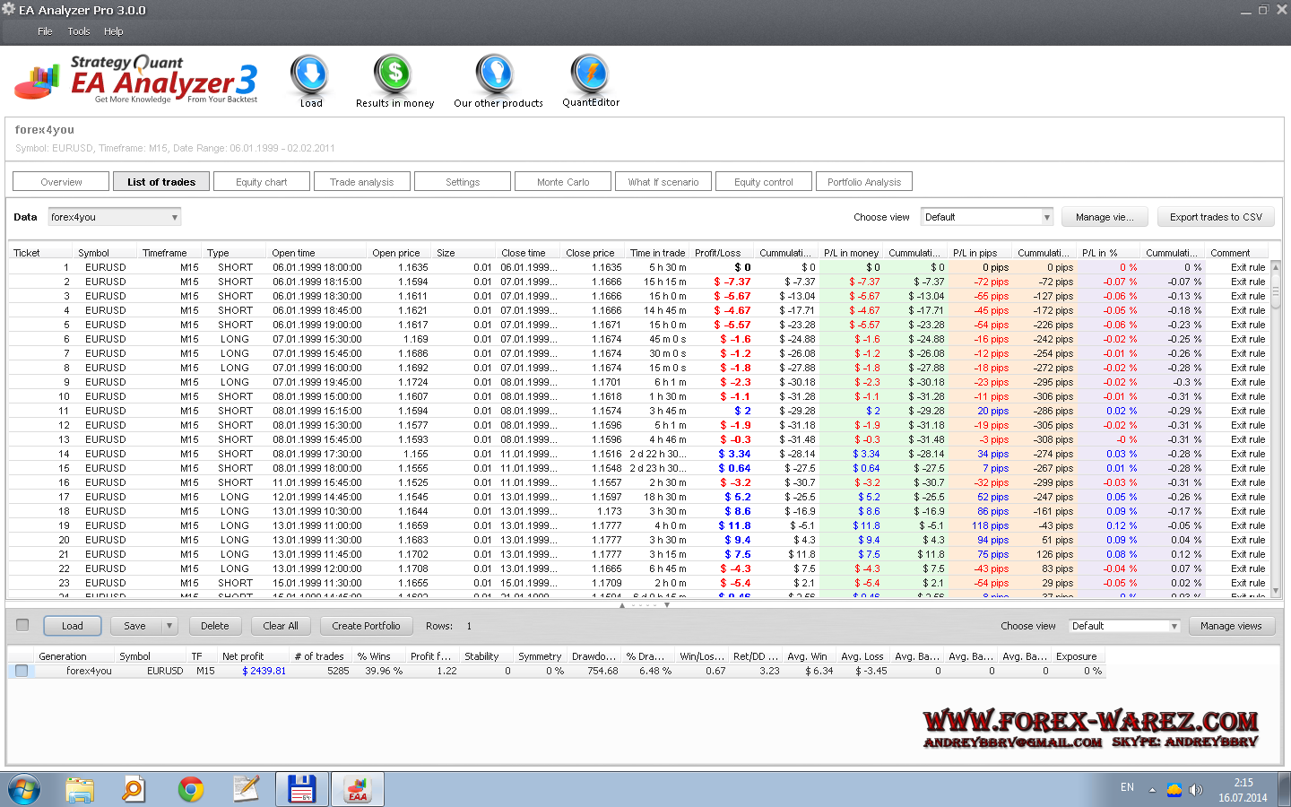This screenshot has width=1291, height=807.
Task: Click the Load toolbar icon
Action: pos(310,75)
